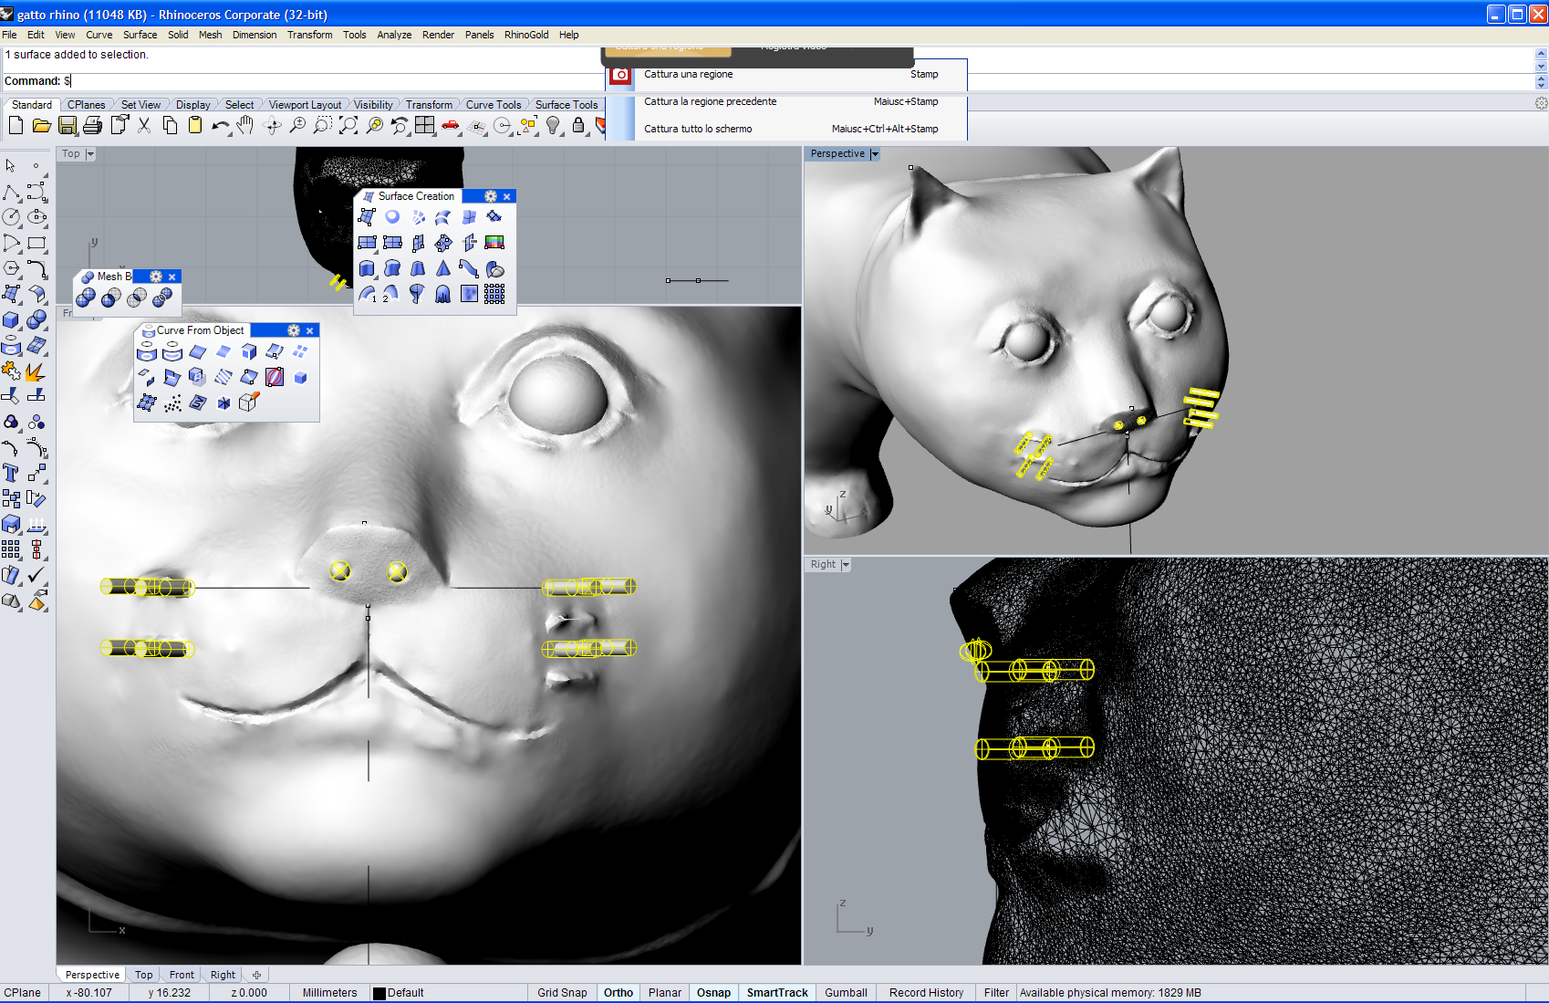Click Mesh Boolean Intersection icon

pyautogui.click(x=137, y=298)
